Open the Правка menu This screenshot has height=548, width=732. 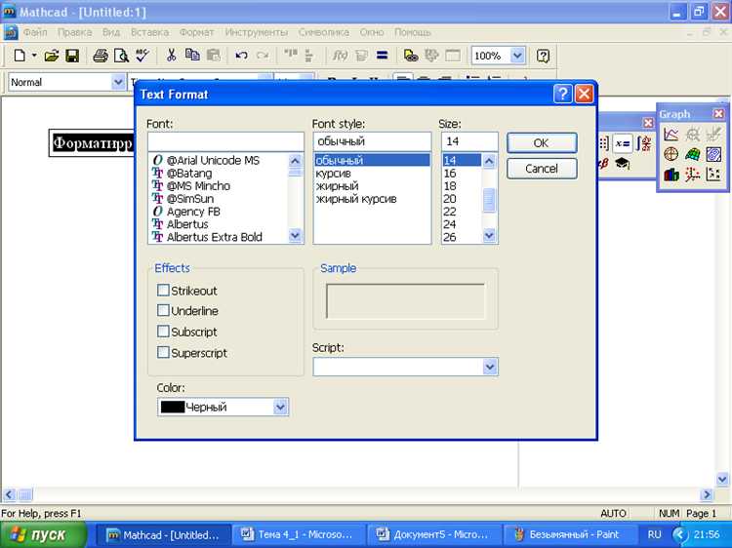pos(75,32)
